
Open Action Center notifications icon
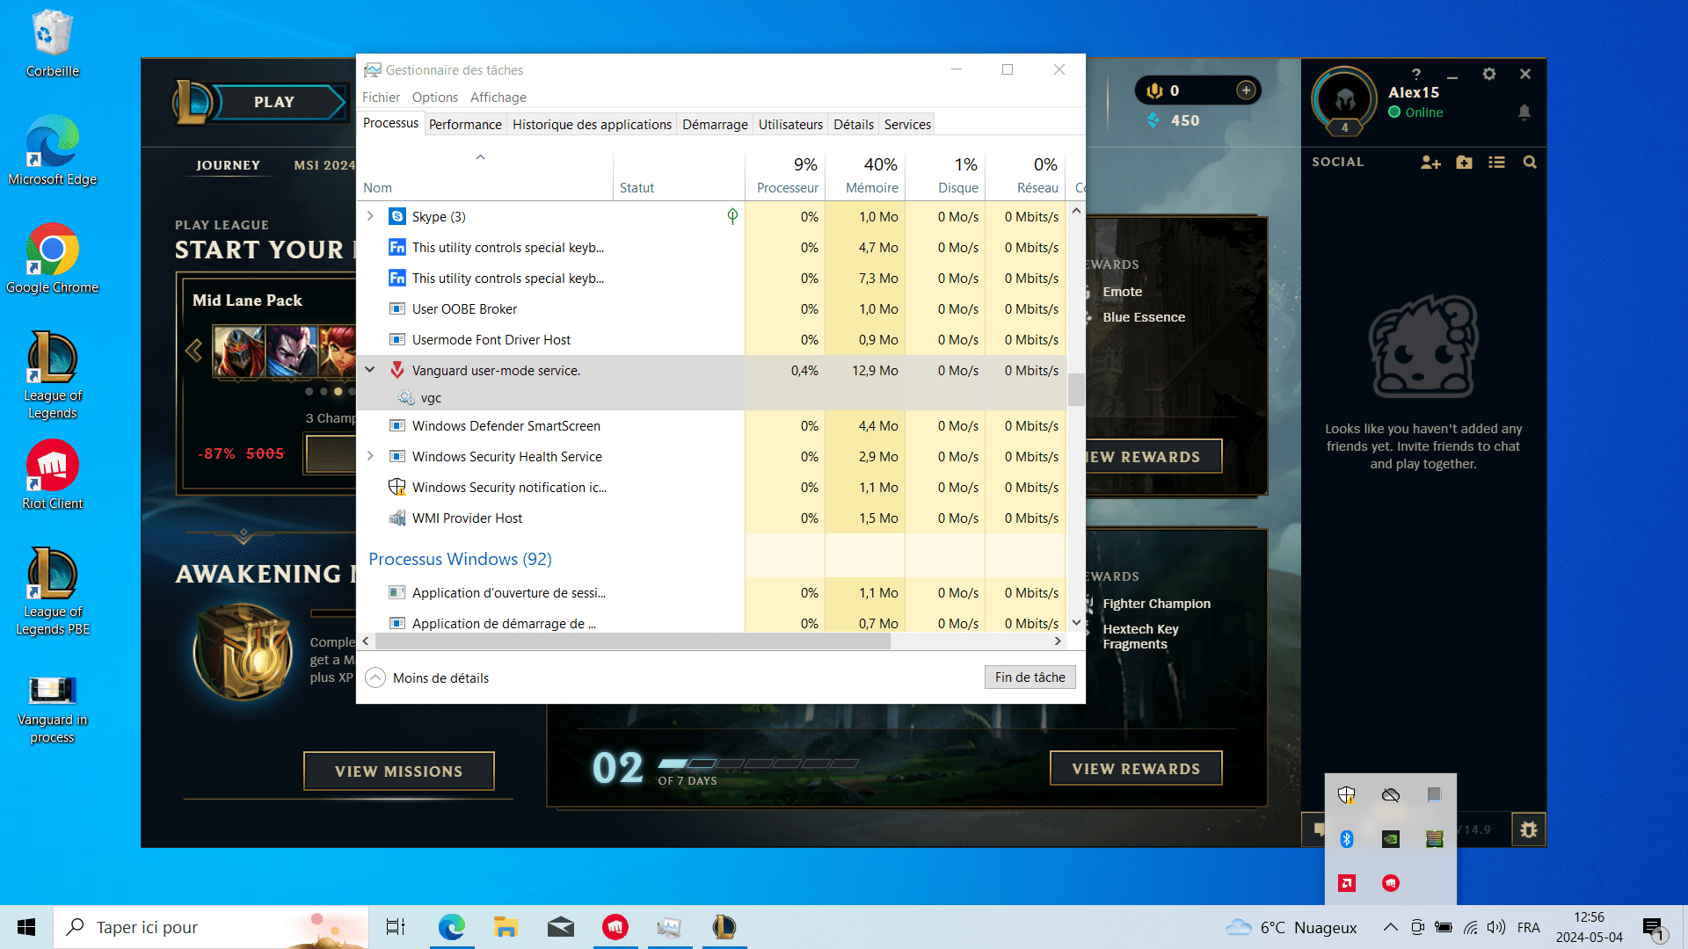pos(1654,928)
